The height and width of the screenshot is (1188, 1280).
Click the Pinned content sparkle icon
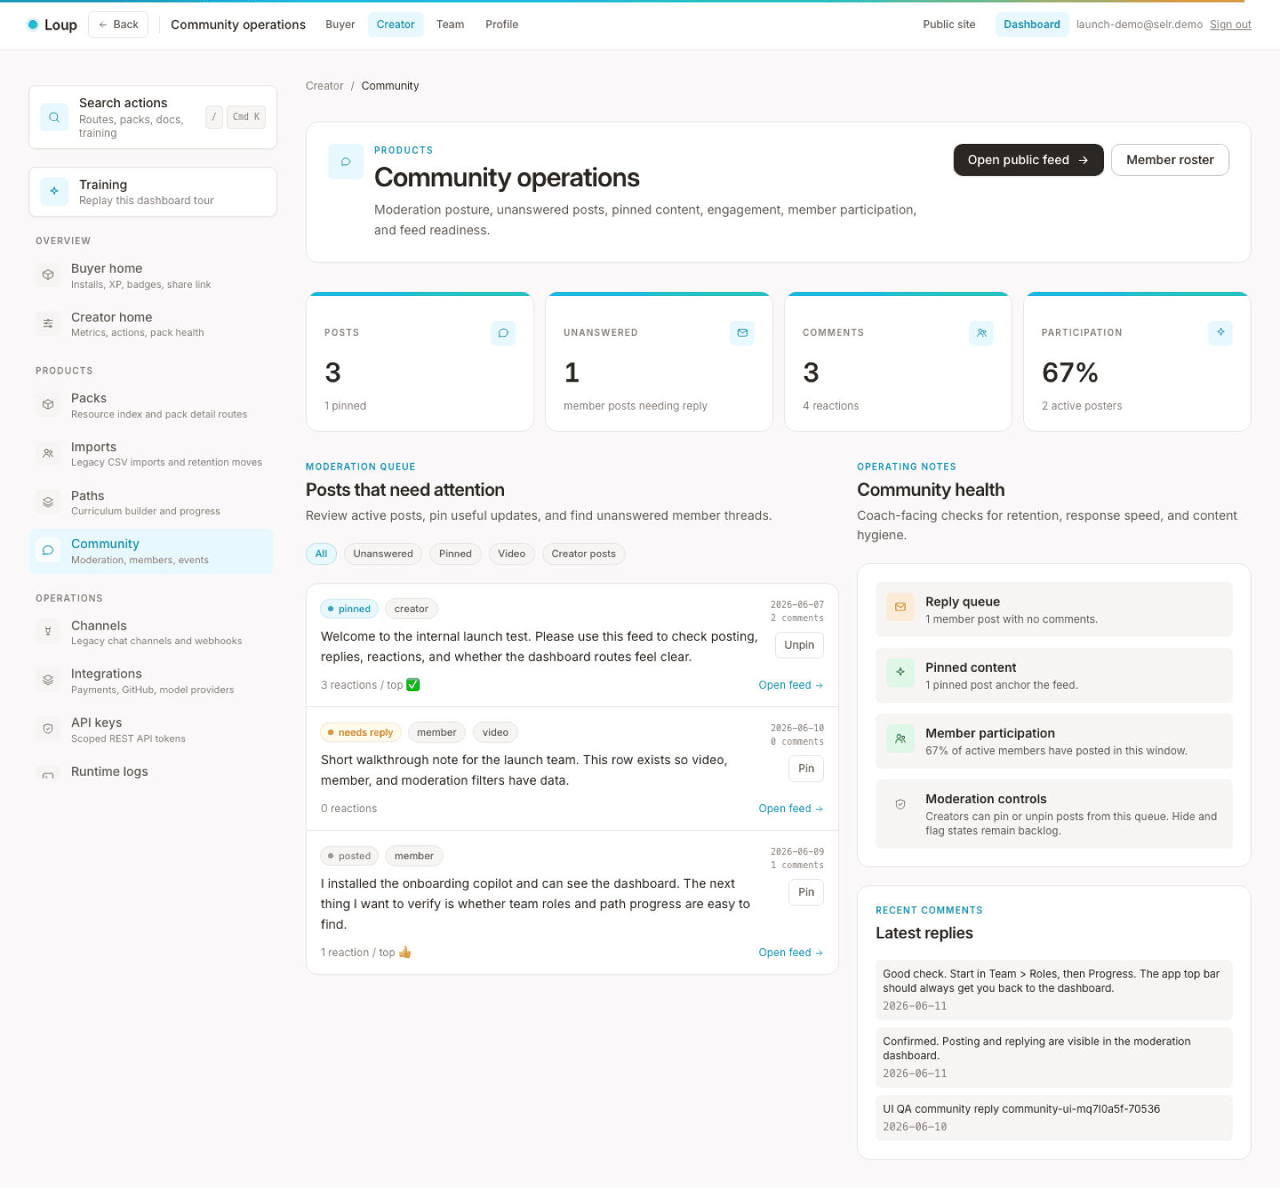click(901, 673)
